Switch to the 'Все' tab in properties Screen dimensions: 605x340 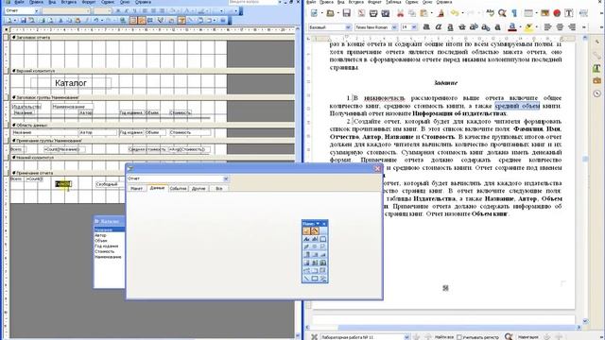[x=218, y=189]
